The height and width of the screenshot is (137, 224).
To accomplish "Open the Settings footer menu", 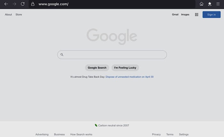I will (184, 134).
